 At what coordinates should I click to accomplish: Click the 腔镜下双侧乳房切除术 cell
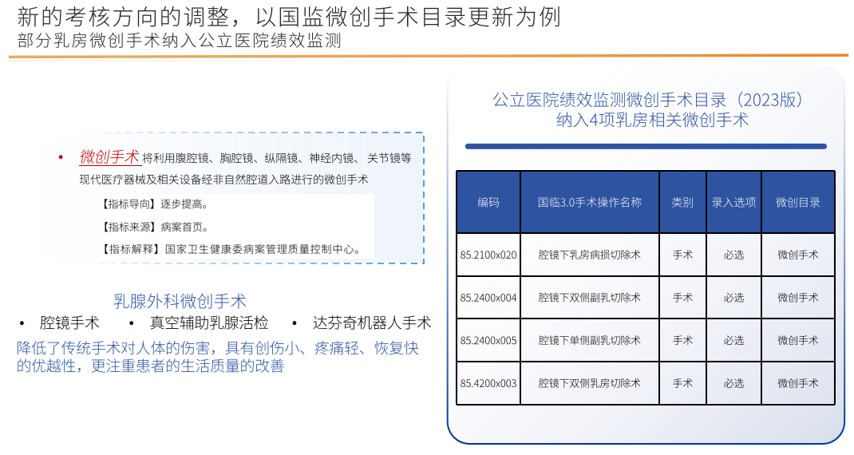coord(590,384)
